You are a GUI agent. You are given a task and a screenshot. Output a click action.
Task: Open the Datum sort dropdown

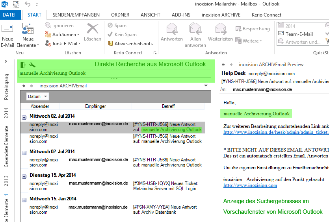[x=37, y=96]
